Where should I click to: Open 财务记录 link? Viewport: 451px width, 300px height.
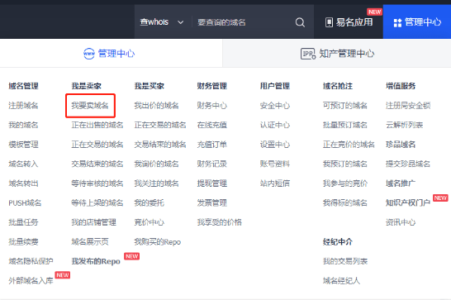click(212, 164)
